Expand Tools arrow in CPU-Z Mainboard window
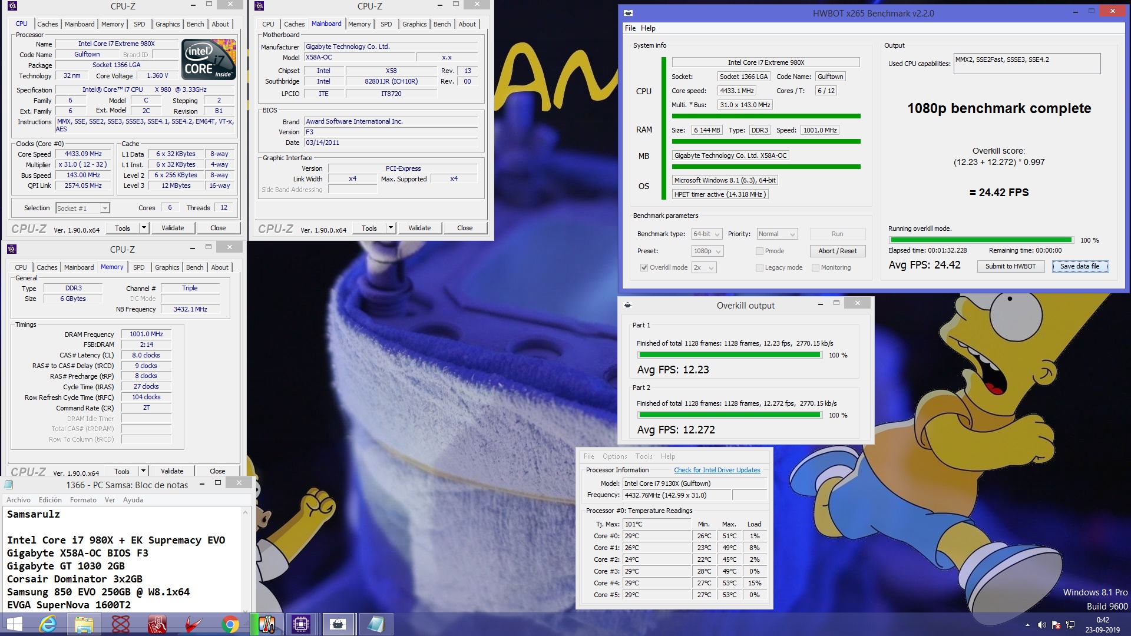 pyautogui.click(x=390, y=228)
